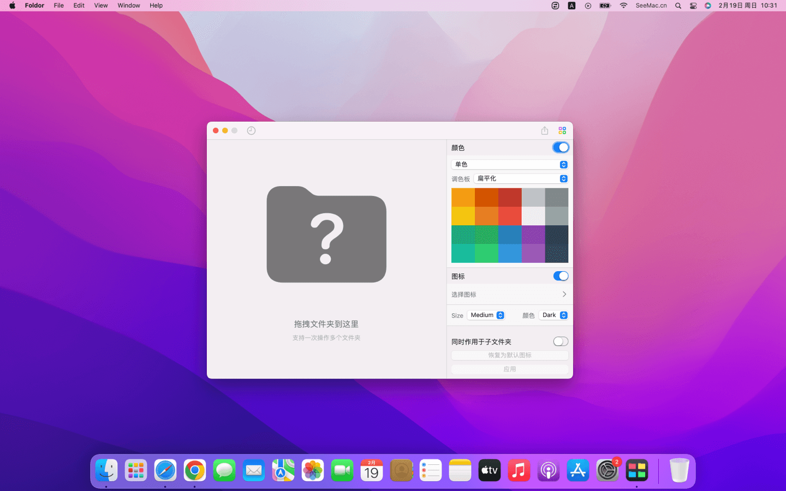786x491 pixels.
Task: Click the 恢复为默认图标 button
Action: [509, 355]
